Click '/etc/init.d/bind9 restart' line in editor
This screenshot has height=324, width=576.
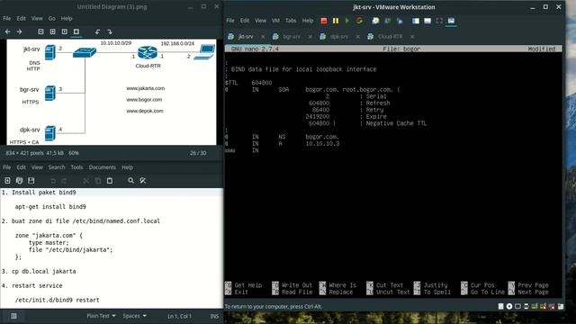(x=58, y=300)
